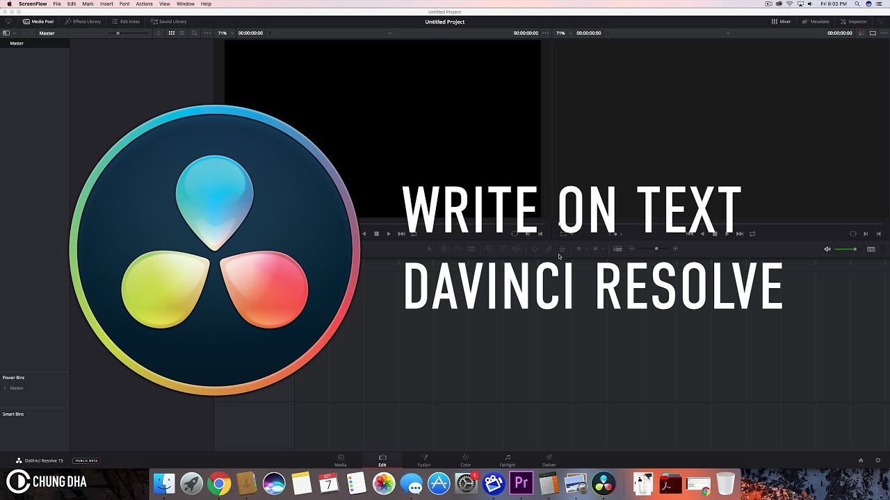Open the Mixer panel
Image resolution: width=890 pixels, height=500 pixels.
pyautogui.click(x=781, y=22)
